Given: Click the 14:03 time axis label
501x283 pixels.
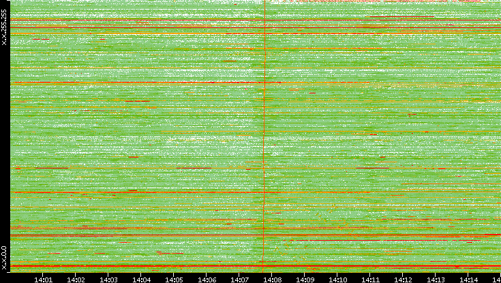Looking at the screenshot, I should click(x=108, y=280).
